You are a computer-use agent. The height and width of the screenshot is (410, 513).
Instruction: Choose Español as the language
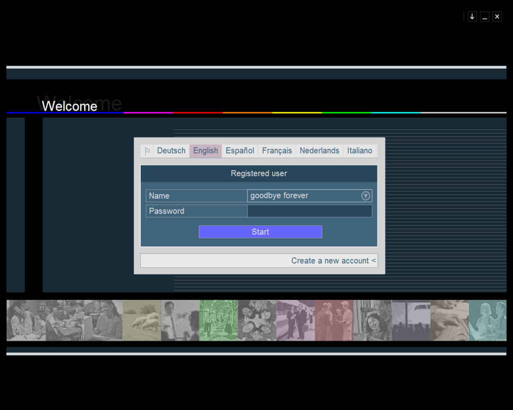click(239, 151)
